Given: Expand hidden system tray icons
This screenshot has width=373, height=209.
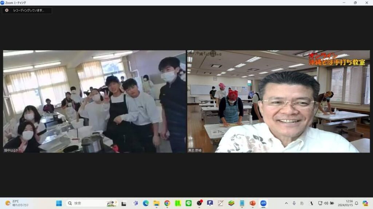Looking at the screenshot, I should [x=286, y=203].
